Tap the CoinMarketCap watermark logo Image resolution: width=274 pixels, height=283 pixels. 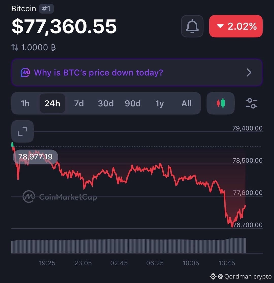[x=60, y=197]
